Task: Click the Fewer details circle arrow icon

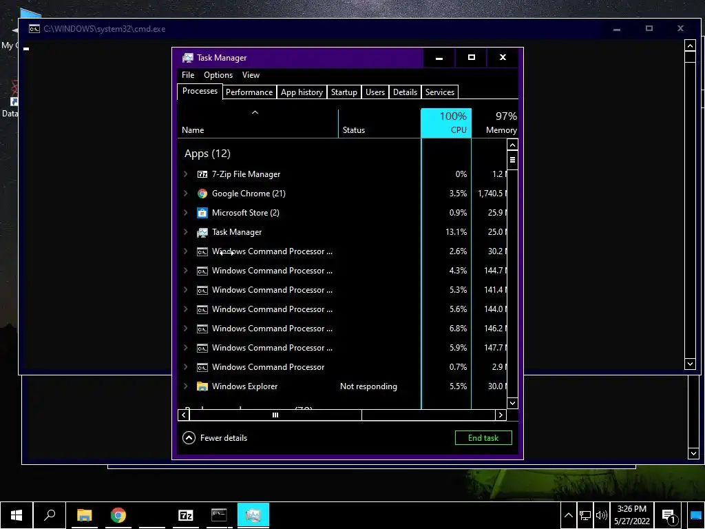Action: [x=189, y=437]
